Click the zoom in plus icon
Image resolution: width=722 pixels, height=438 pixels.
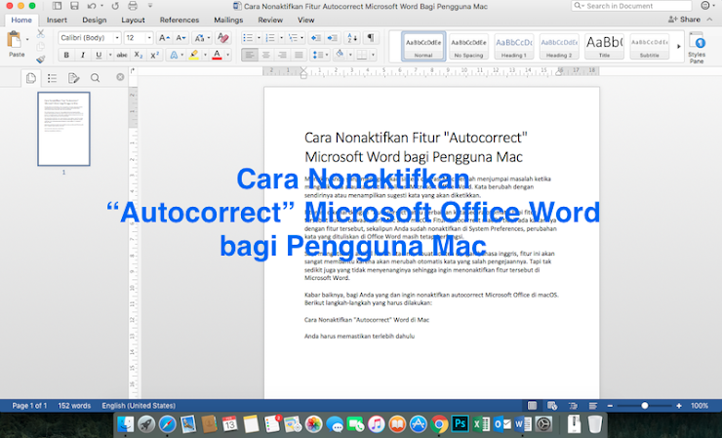click(679, 406)
